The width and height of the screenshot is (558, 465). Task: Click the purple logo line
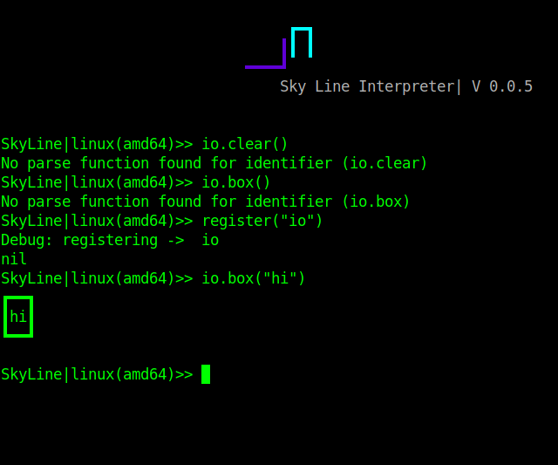click(265, 53)
